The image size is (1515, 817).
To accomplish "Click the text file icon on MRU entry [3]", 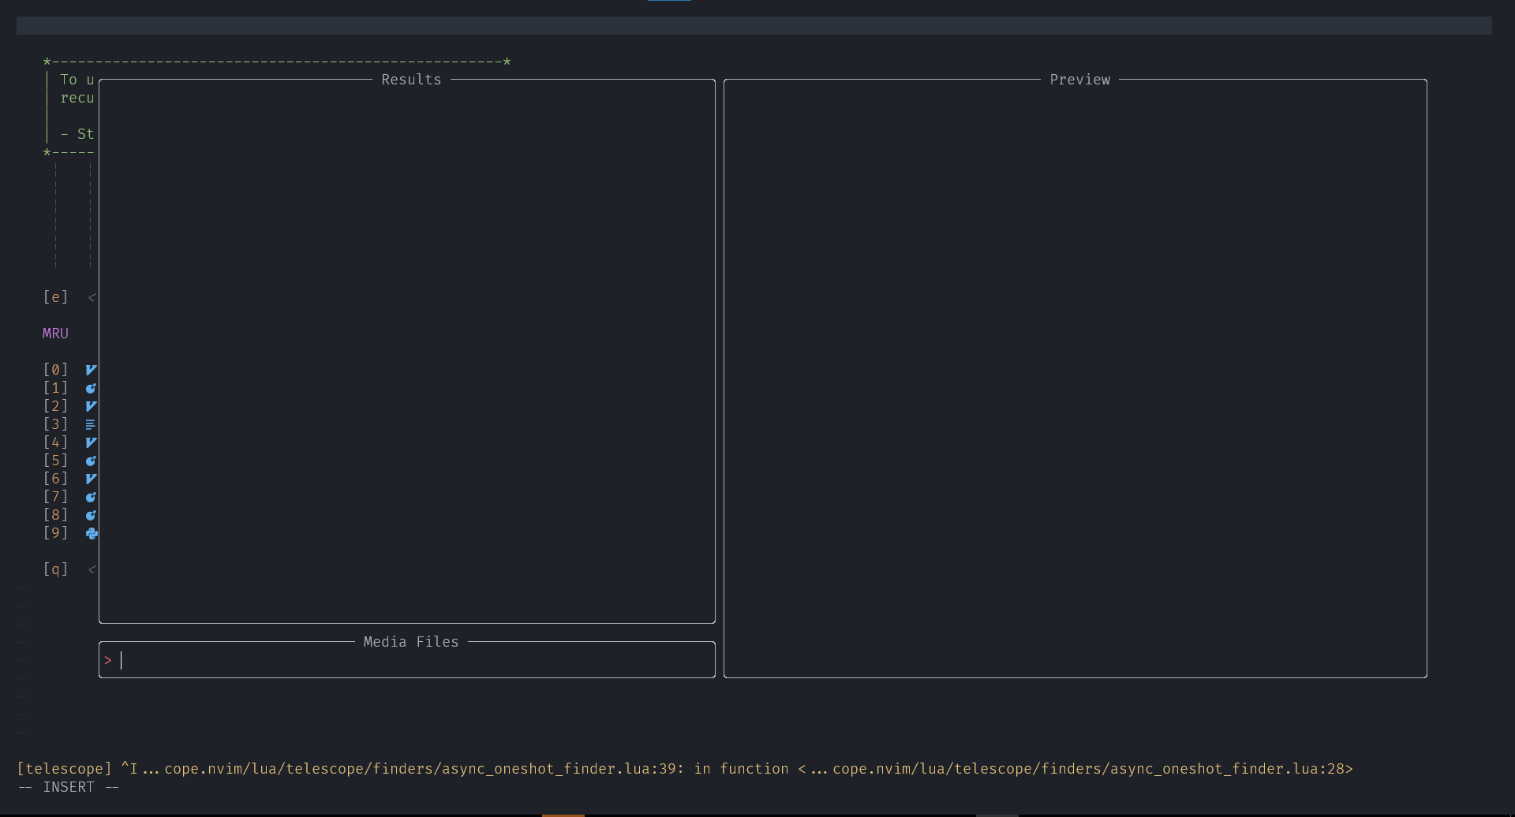I will (91, 423).
